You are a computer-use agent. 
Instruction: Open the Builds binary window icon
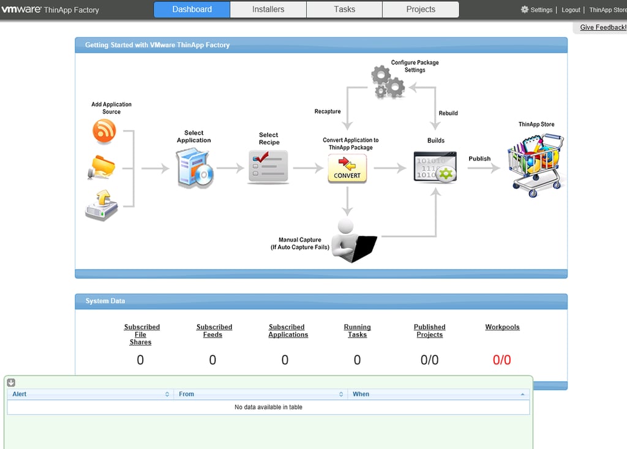435,167
